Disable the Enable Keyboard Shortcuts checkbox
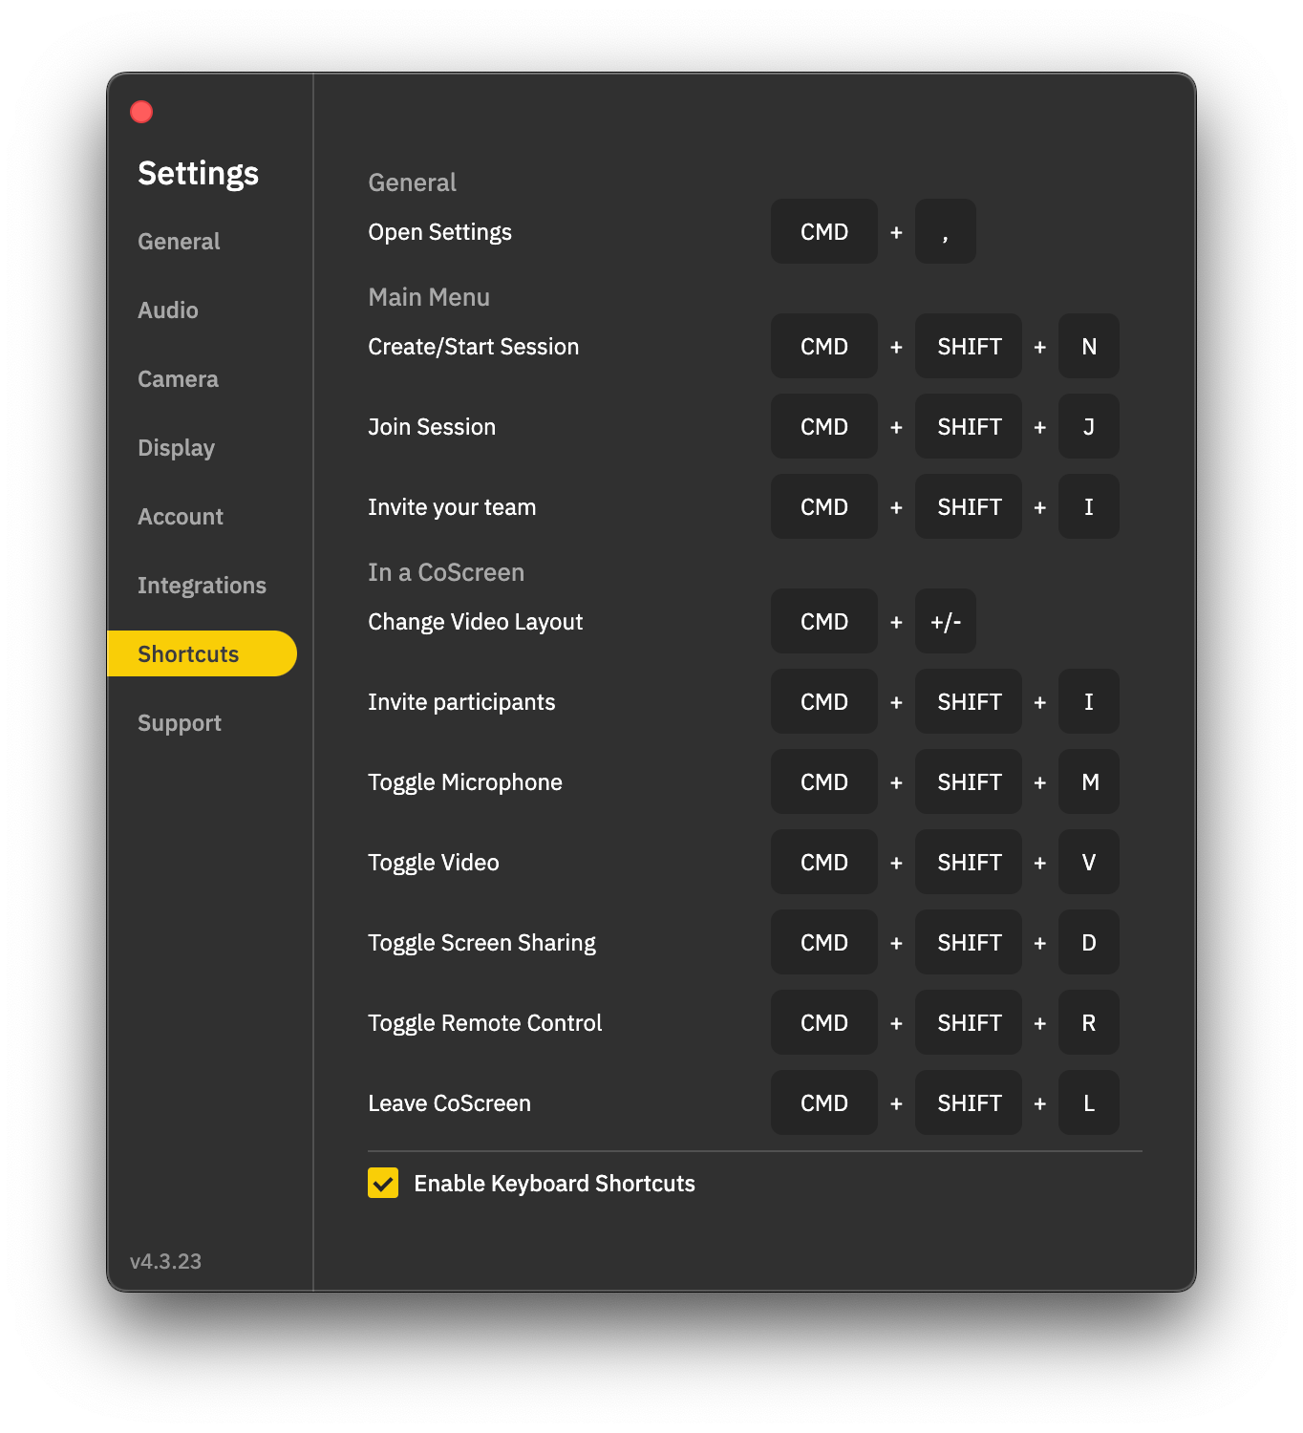Image resolution: width=1303 pixels, height=1433 pixels. click(383, 1183)
